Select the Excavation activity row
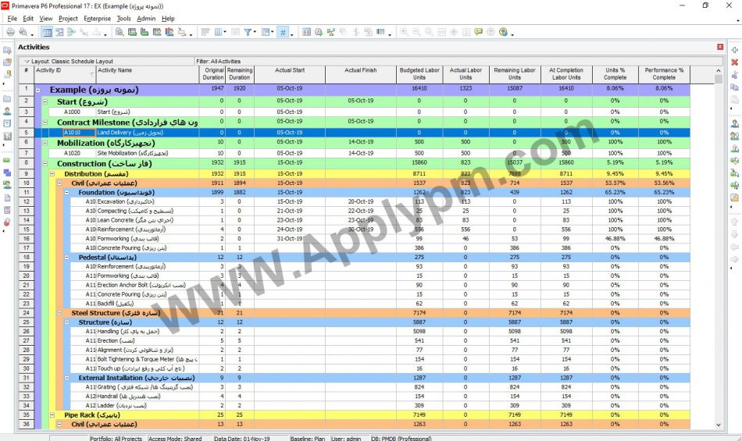Screen dimensions: 742x441 tap(362, 201)
